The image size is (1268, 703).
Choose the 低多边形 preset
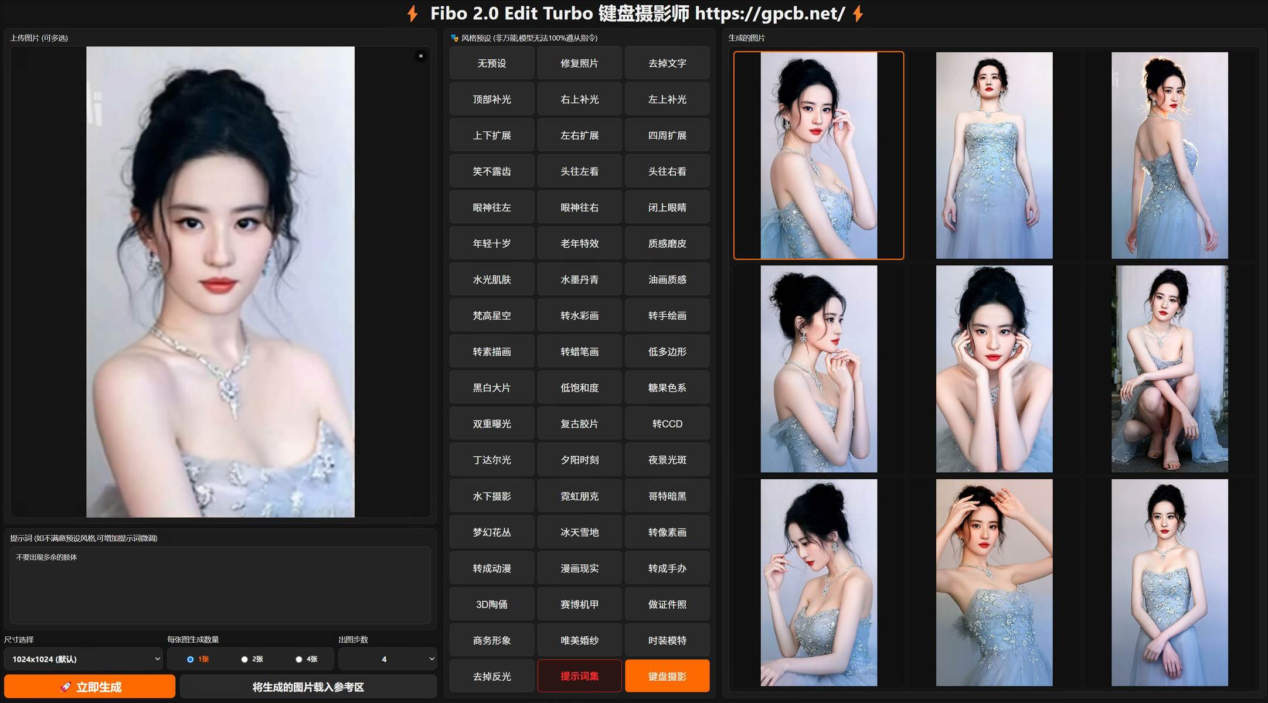[x=667, y=352]
